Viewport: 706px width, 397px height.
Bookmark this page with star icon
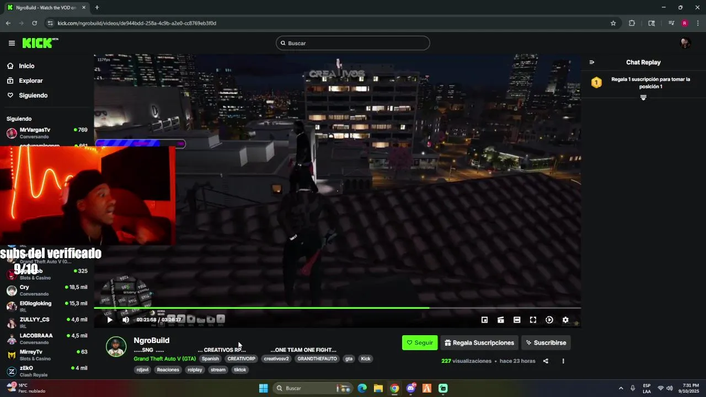[613, 23]
